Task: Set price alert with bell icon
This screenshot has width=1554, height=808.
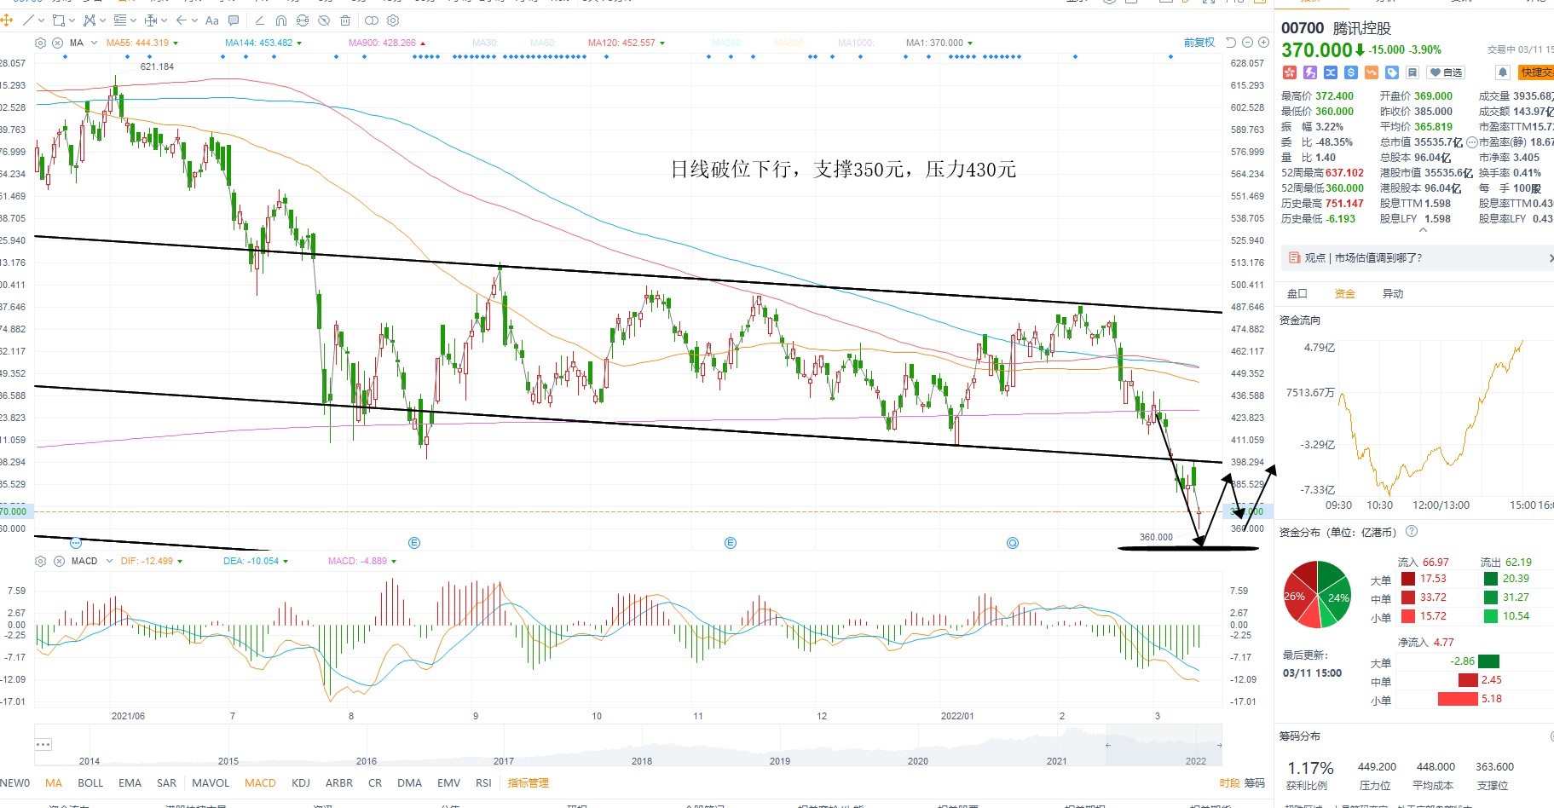Action: pos(1503,72)
